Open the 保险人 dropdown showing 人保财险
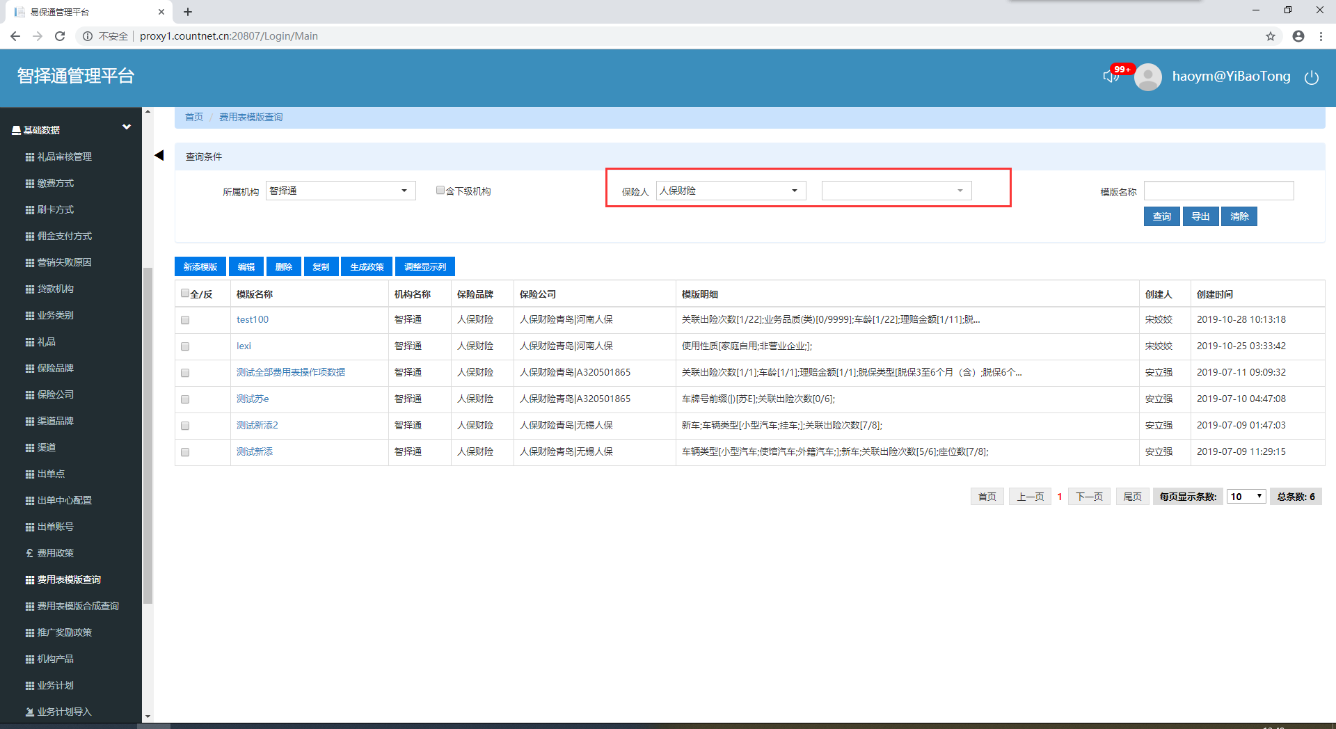This screenshot has width=1336, height=729. coord(731,191)
